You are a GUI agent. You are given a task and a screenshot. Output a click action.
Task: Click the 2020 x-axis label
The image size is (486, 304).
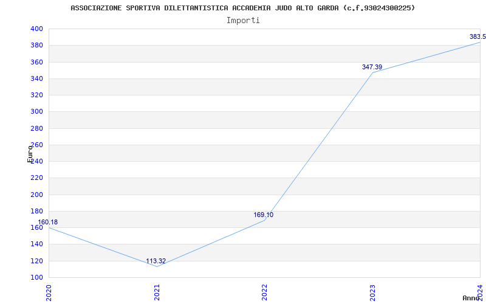[49, 292]
